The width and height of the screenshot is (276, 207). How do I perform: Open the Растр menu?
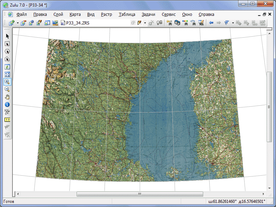107,14
